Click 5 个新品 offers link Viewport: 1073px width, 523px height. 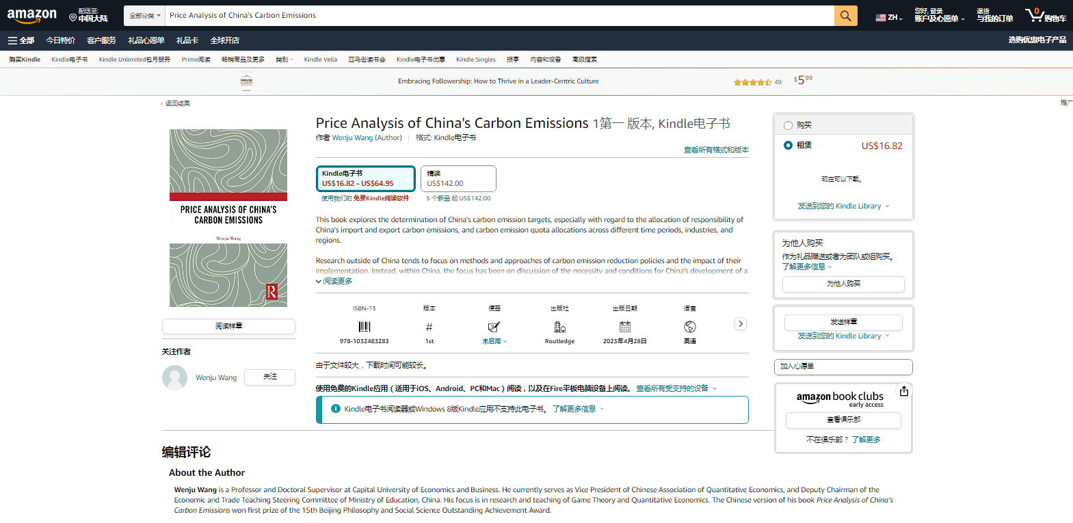tap(458, 198)
